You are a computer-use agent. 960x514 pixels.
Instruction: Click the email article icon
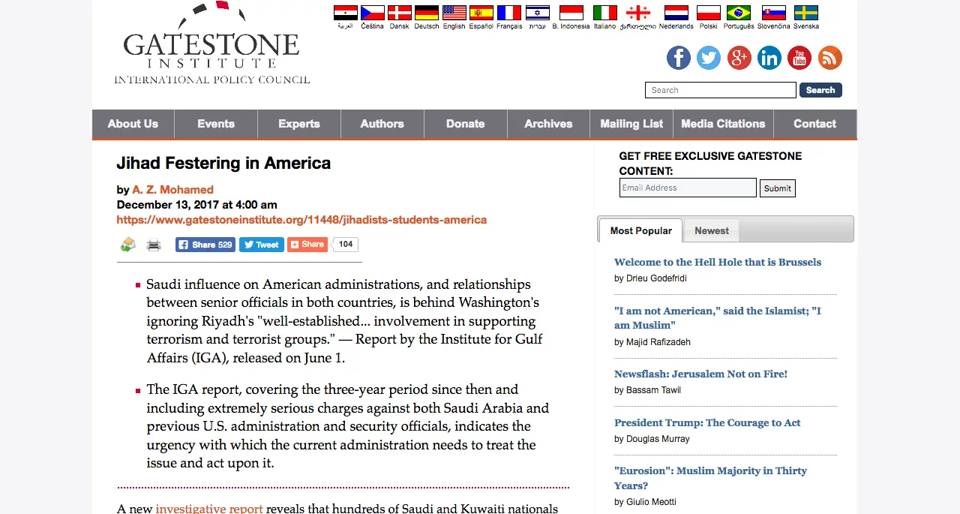coord(128,244)
